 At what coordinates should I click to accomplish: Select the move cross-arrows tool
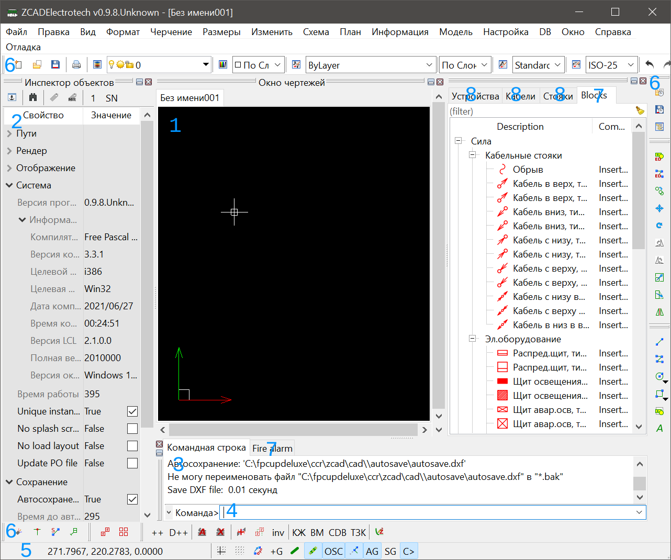point(659,208)
